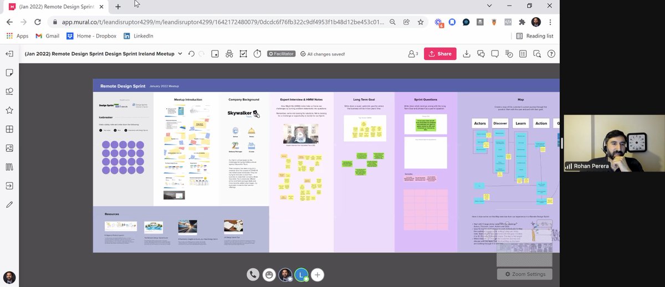Viewport: 665px width, 287px height.
Task: Bookmark this tab star icon
Action: [x=421, y=22]
